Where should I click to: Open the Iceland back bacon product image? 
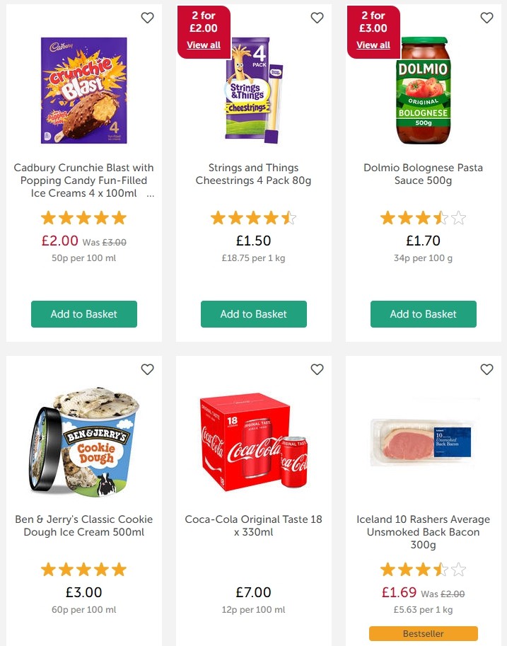pyautogui.click(x=423, y=441)
